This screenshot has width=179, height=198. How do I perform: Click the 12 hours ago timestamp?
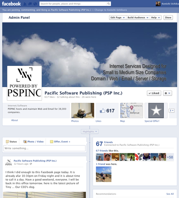(21, 164)
